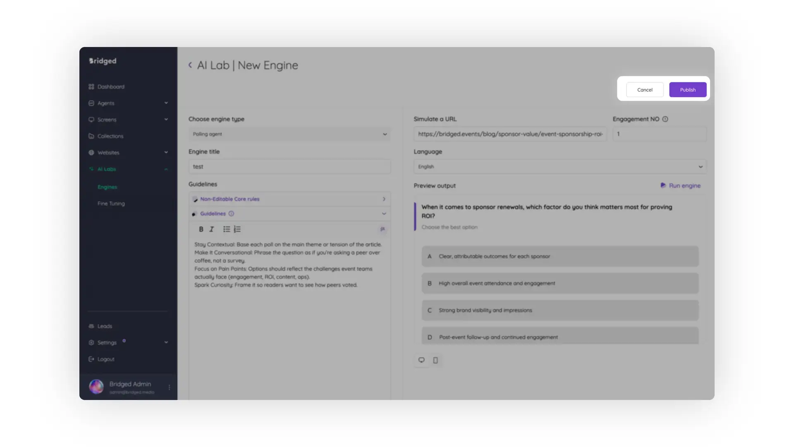
Task: Click Run engine to preview output
Action: pos(681,185)
